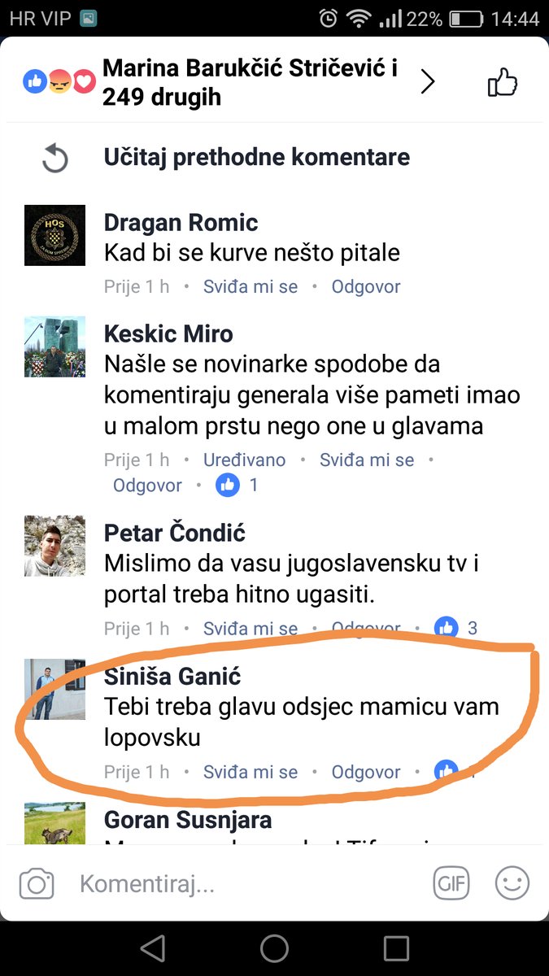Tap the Android recent apps square button
This screenshot has width=549, height=976.
tap(396, 948)
